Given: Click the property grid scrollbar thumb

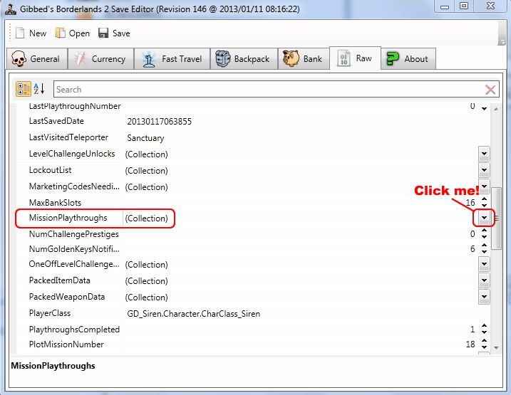Looking at the screenshot, I should click(496, 218).
